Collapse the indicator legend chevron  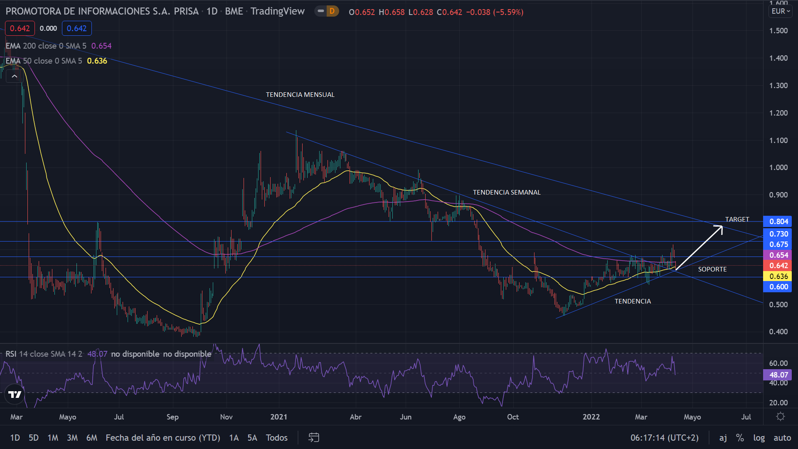[x=14, y=76]
